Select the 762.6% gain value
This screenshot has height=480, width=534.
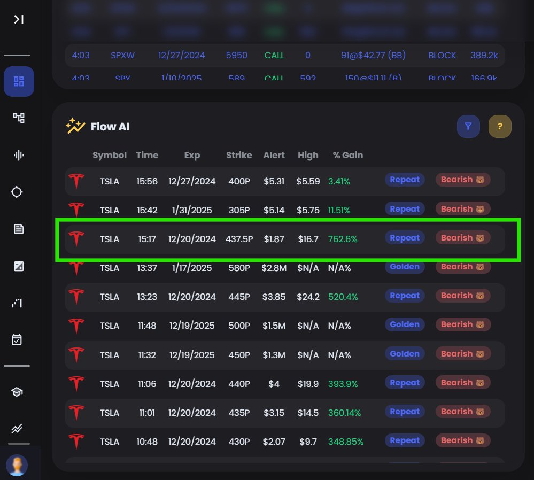point(343,239)
